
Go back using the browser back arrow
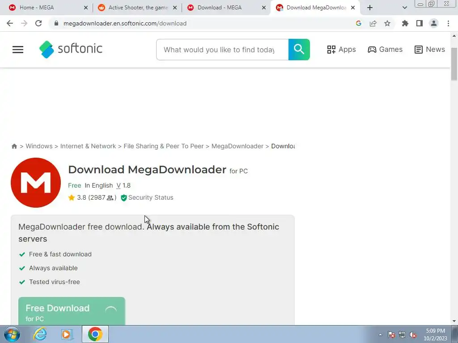10,23
